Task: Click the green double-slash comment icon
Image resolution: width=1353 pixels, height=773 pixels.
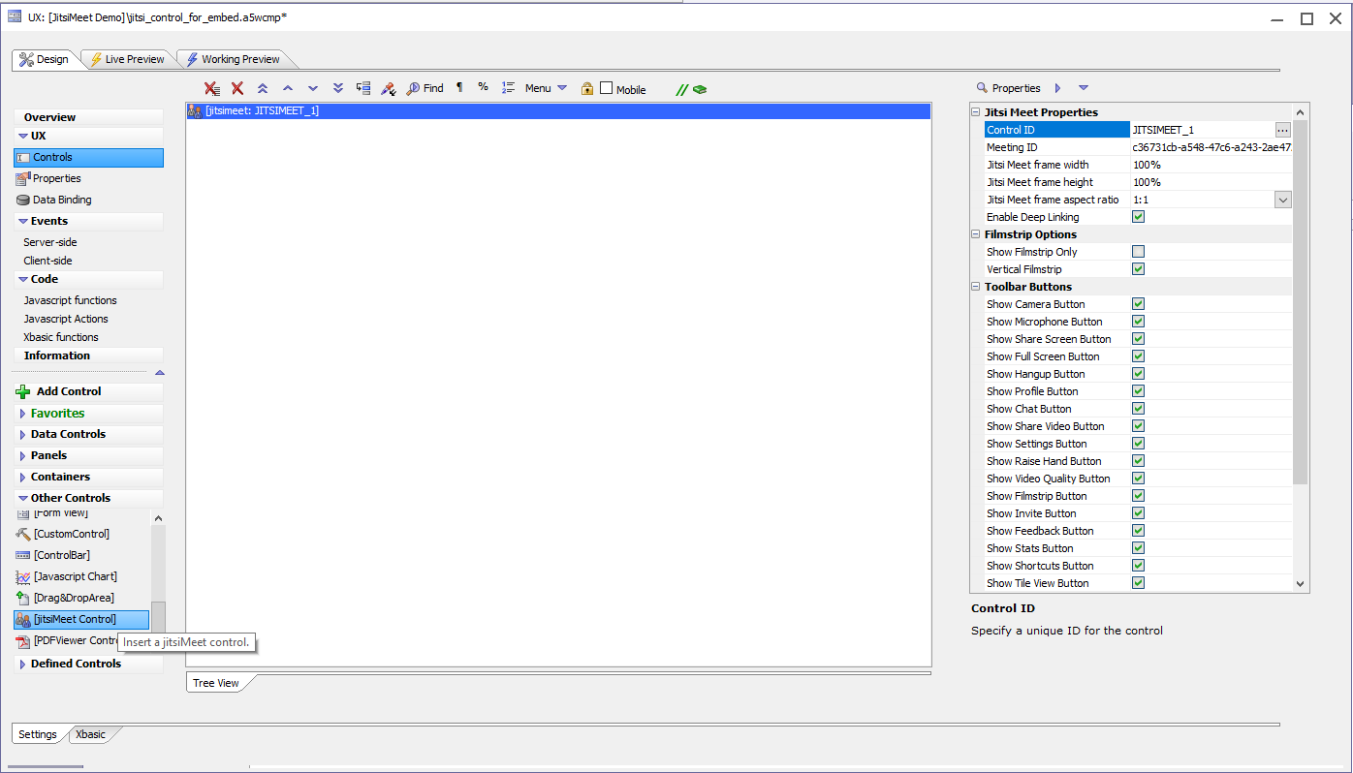Action: click(x=681, y=89)
